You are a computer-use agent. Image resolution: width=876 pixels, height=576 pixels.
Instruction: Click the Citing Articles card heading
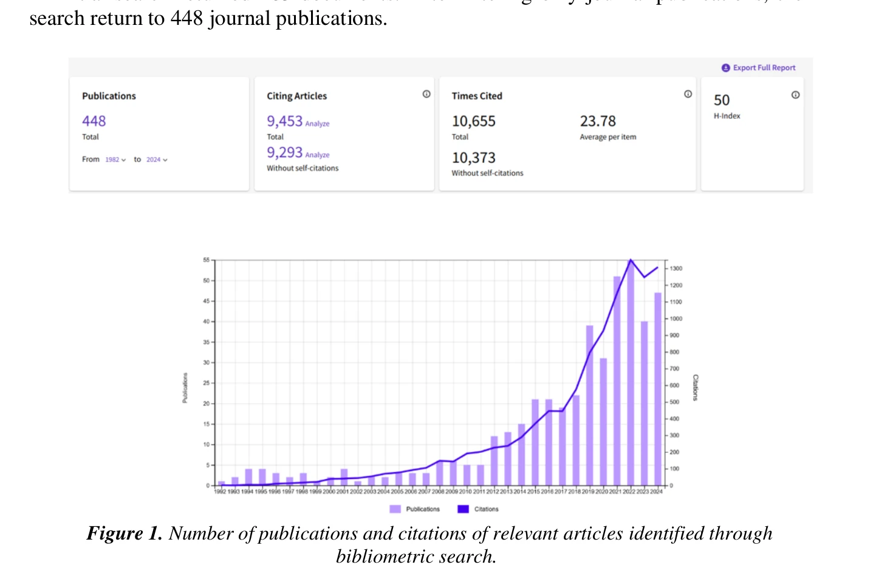tap(296, 96)
